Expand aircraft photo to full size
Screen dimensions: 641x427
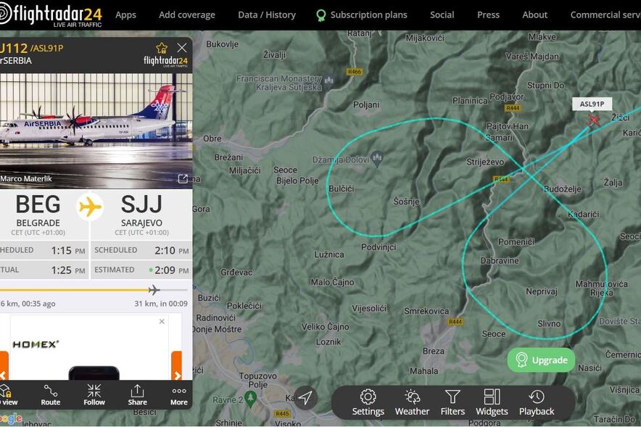(x=183, y=178)
